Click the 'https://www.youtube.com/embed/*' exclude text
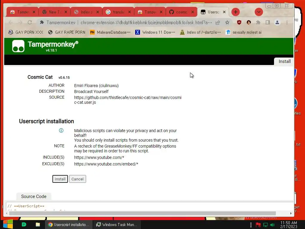This screenshot has width=305, height=229. (106, 164)
